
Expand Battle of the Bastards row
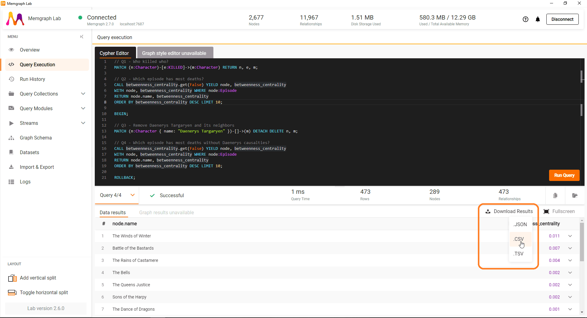570,248
